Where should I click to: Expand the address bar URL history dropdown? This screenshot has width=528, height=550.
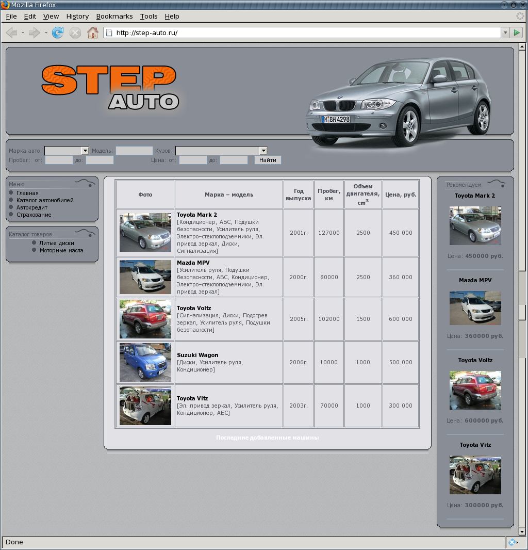pos(505,33)
